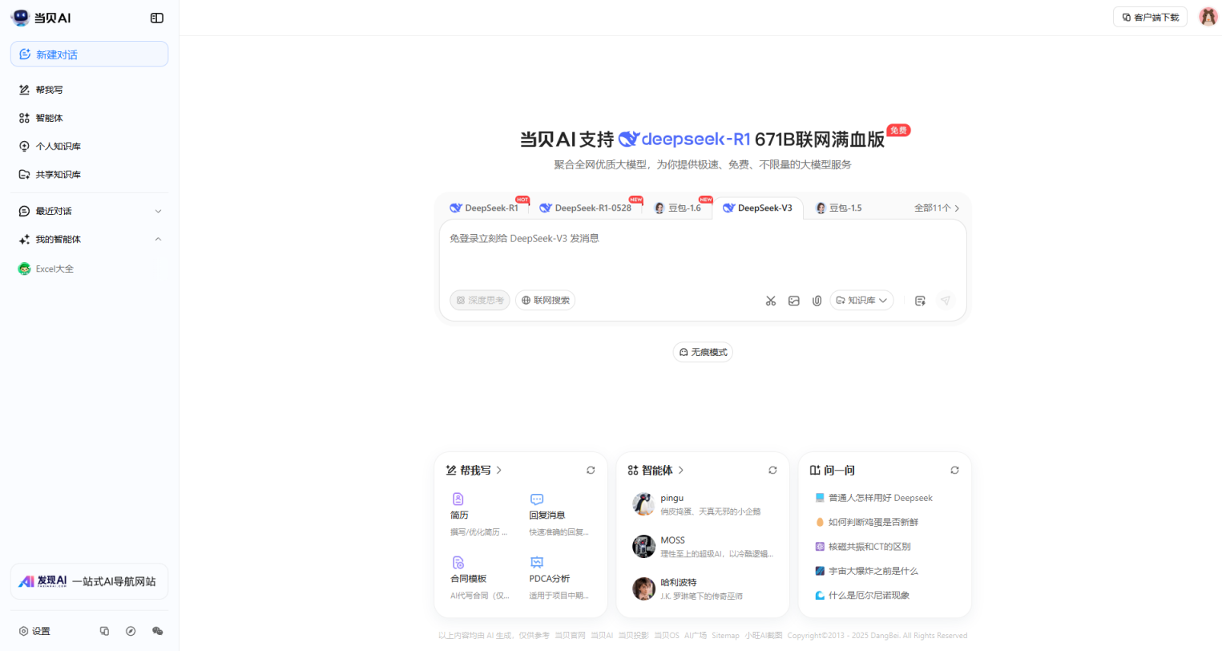1222x651 pixels.
Task: Click the prompt template icon beside send button
Action: point(920,299)
